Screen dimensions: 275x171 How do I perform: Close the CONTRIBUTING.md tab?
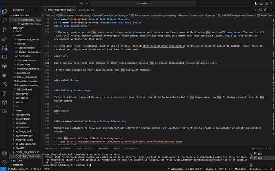pyautogui.click(x=73, y=10)
